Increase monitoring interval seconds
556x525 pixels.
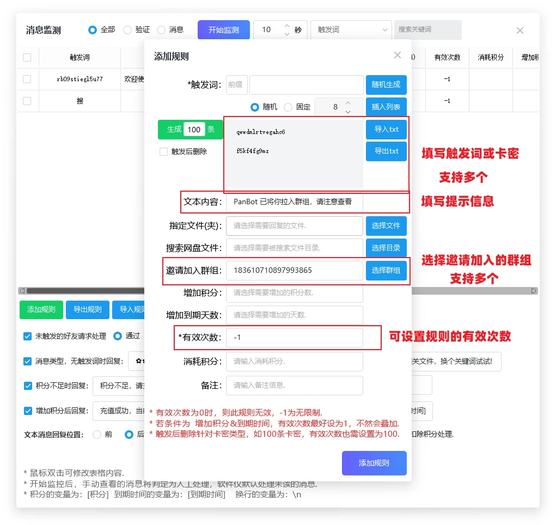(287, 26)
